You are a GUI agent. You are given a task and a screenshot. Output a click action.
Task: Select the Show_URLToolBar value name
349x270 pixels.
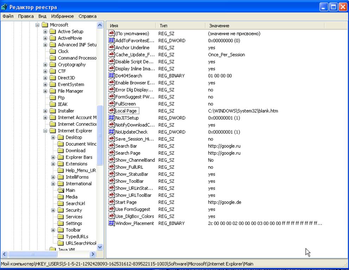tap(133, 195)
